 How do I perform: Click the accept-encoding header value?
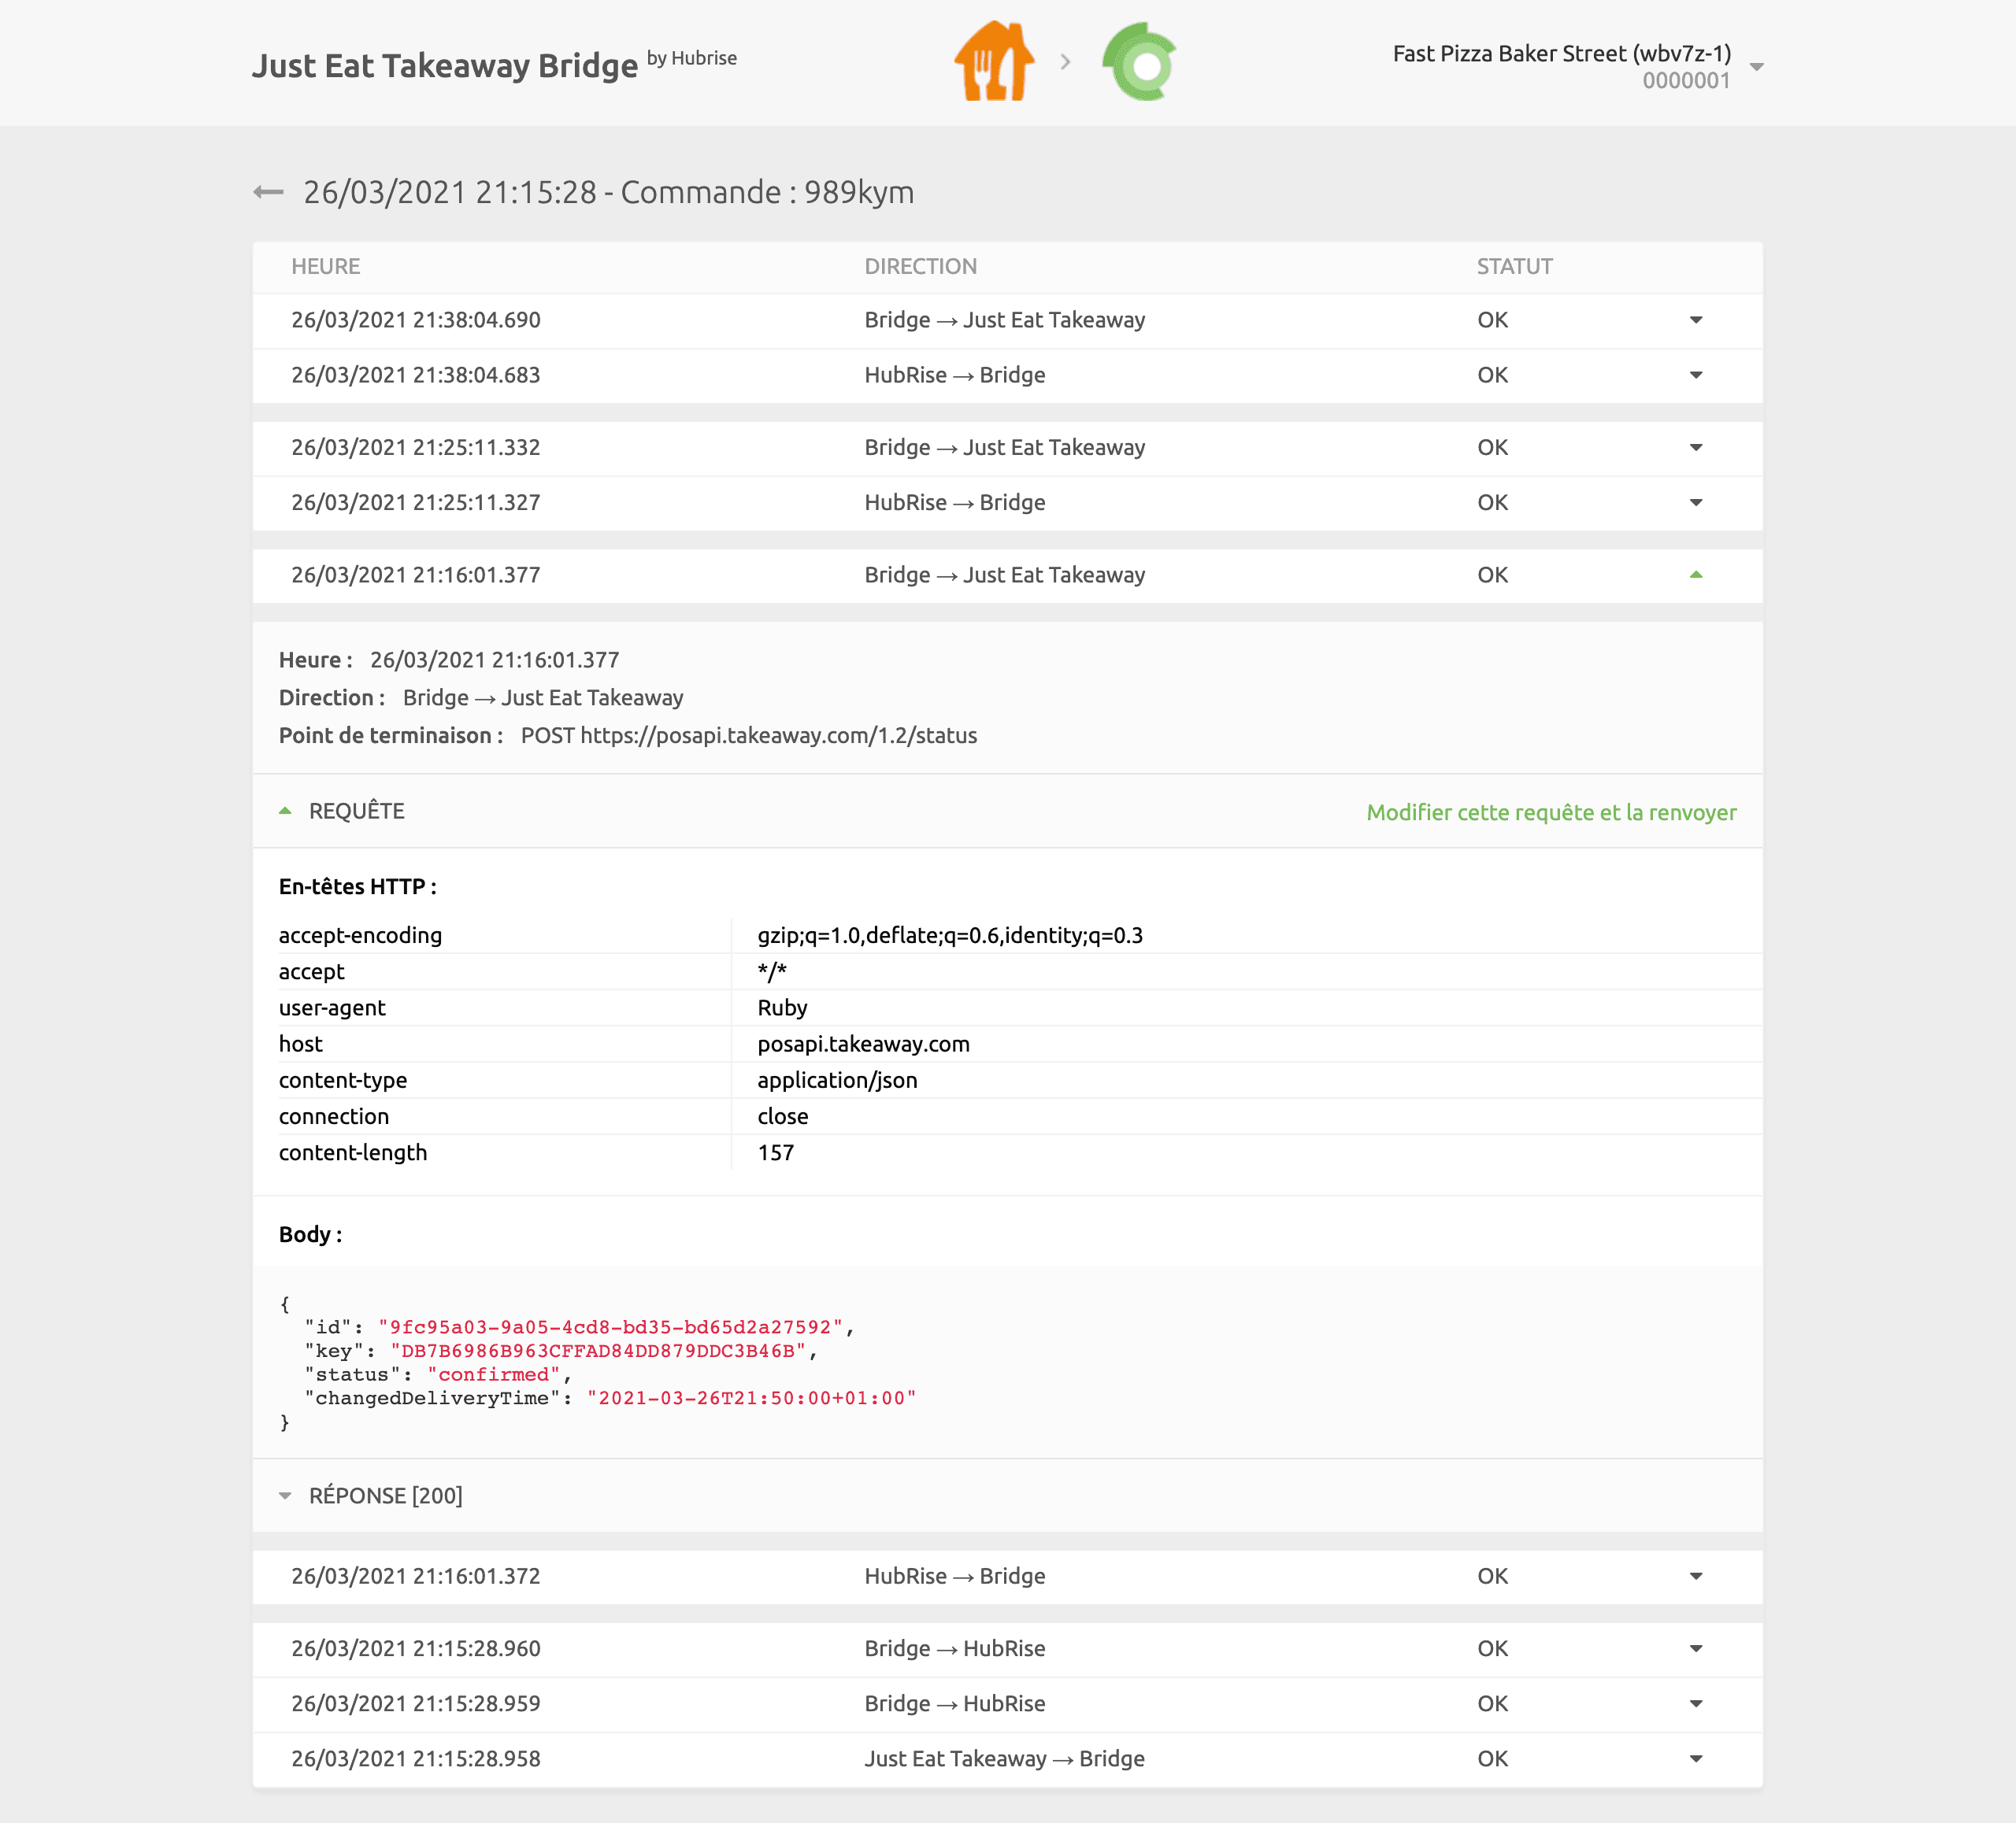click(950, 935)
